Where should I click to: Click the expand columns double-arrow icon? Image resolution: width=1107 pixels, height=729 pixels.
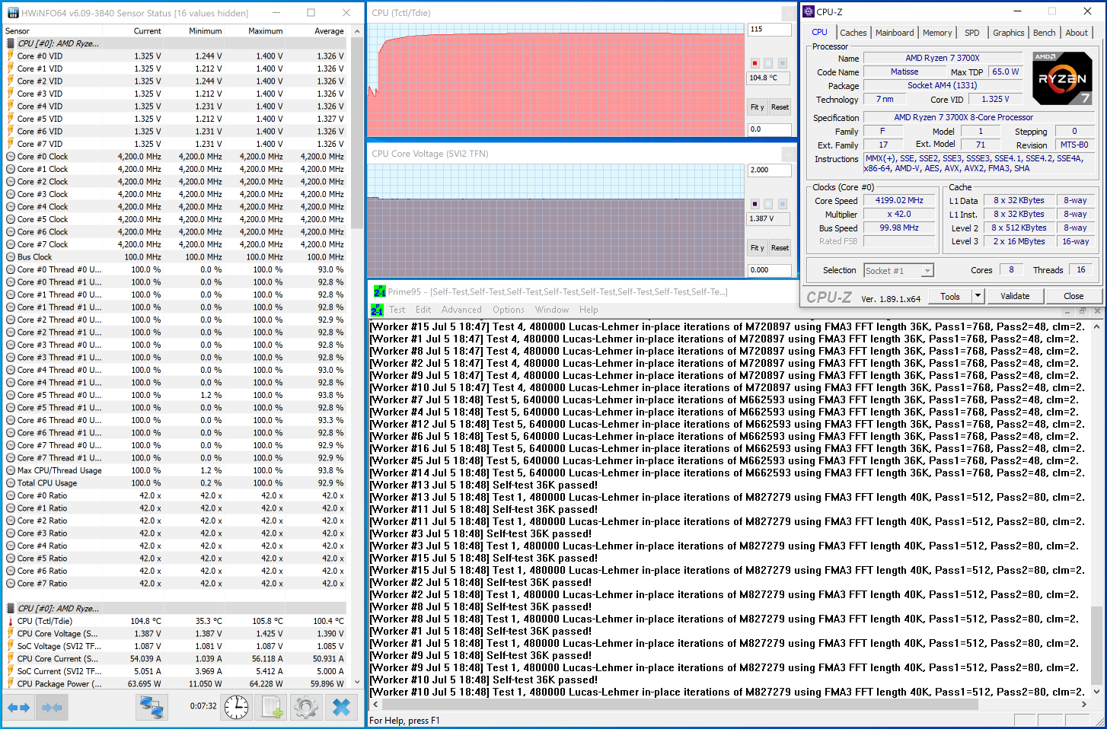pyautogui.click(x=18, y=708)
